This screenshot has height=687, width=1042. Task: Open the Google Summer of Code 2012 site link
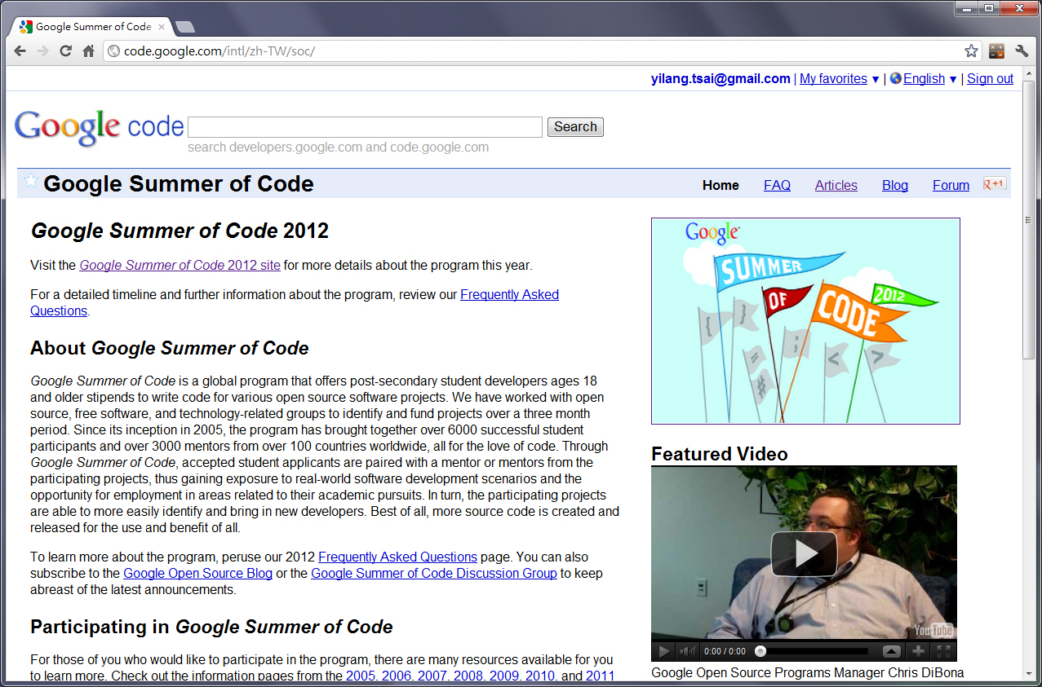coord(180,266)
